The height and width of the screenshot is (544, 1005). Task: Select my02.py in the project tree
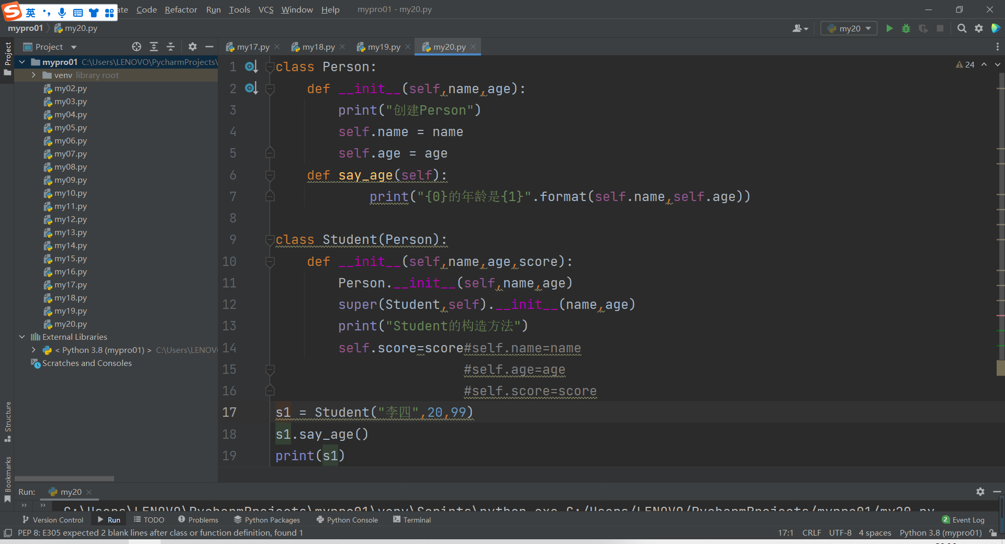click(x=71, y=88)
